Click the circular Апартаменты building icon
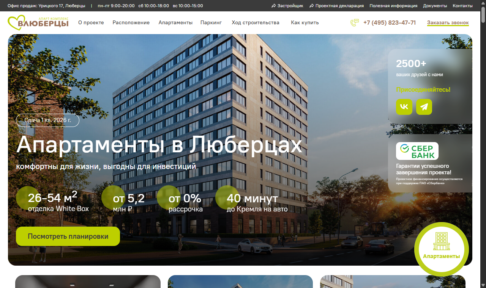This screenshot has width=486, height=288. point(441,249)
